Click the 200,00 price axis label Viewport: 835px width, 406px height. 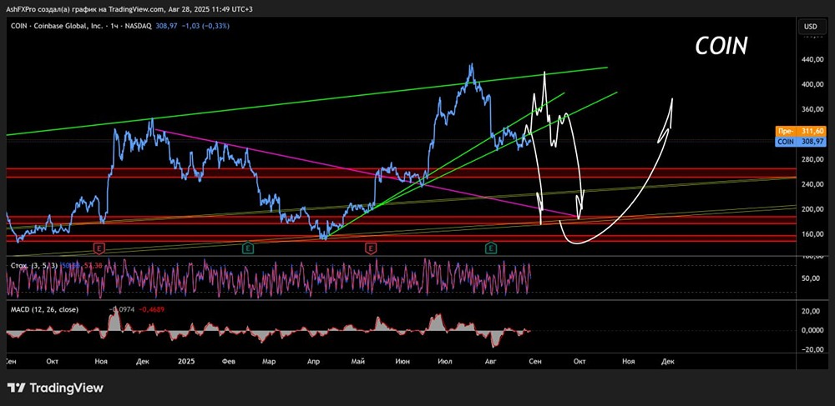coord(812,209)
